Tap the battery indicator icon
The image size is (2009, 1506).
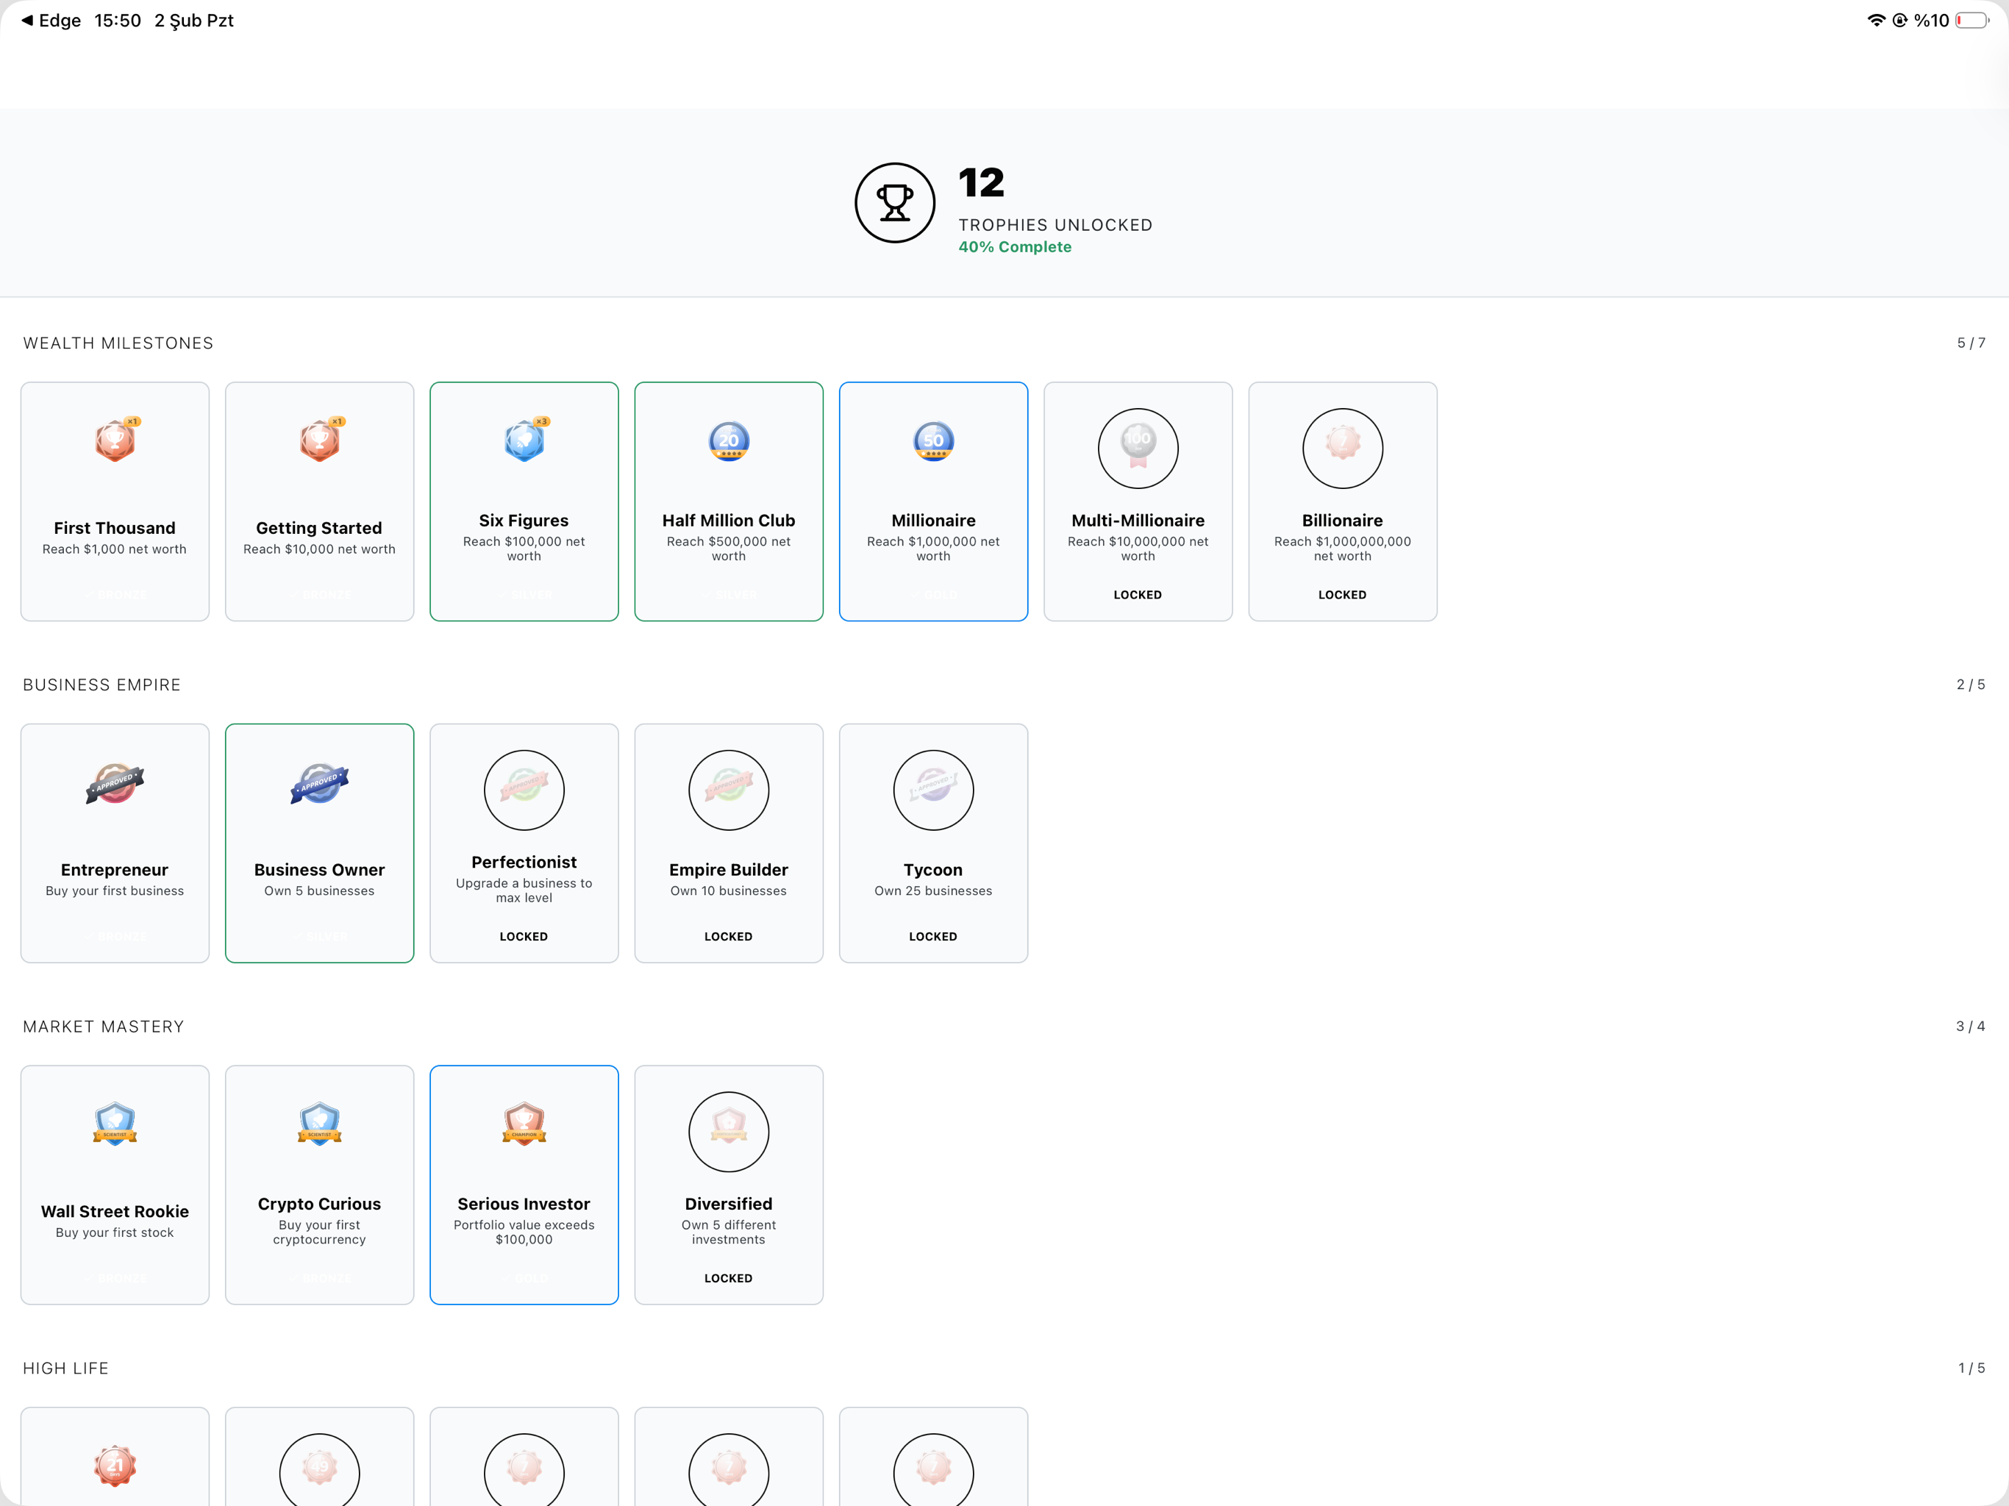1973,20
